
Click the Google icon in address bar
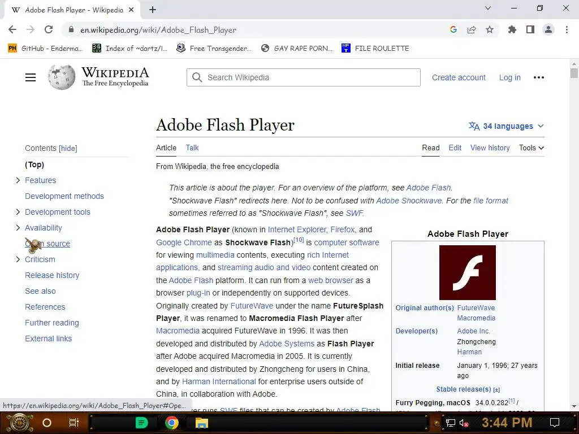[x=453, y=30]
